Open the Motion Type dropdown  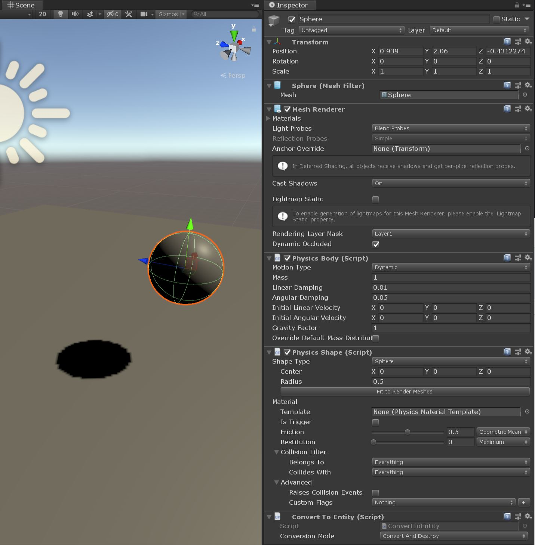[451, 267]
